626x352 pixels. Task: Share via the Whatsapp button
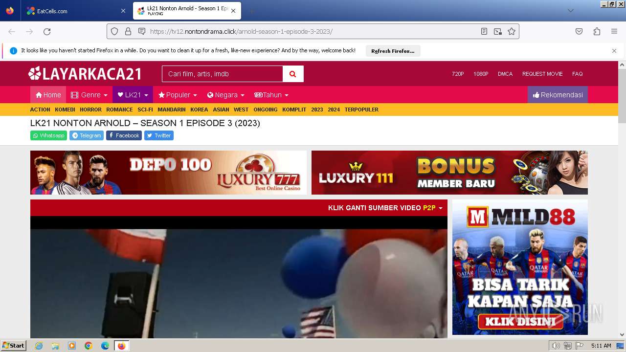(x=48, y=135)
